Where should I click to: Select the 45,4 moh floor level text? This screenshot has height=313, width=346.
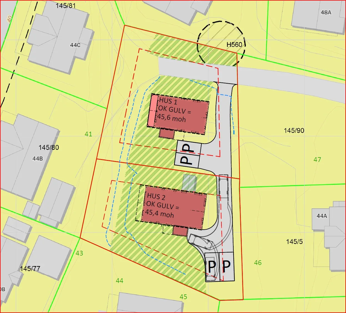coord(160,213)
